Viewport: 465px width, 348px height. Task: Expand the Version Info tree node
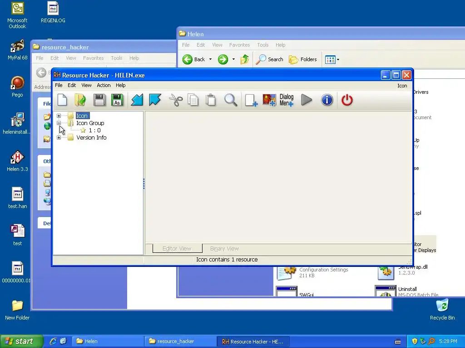pyautogui.click(x=59, y=137)
